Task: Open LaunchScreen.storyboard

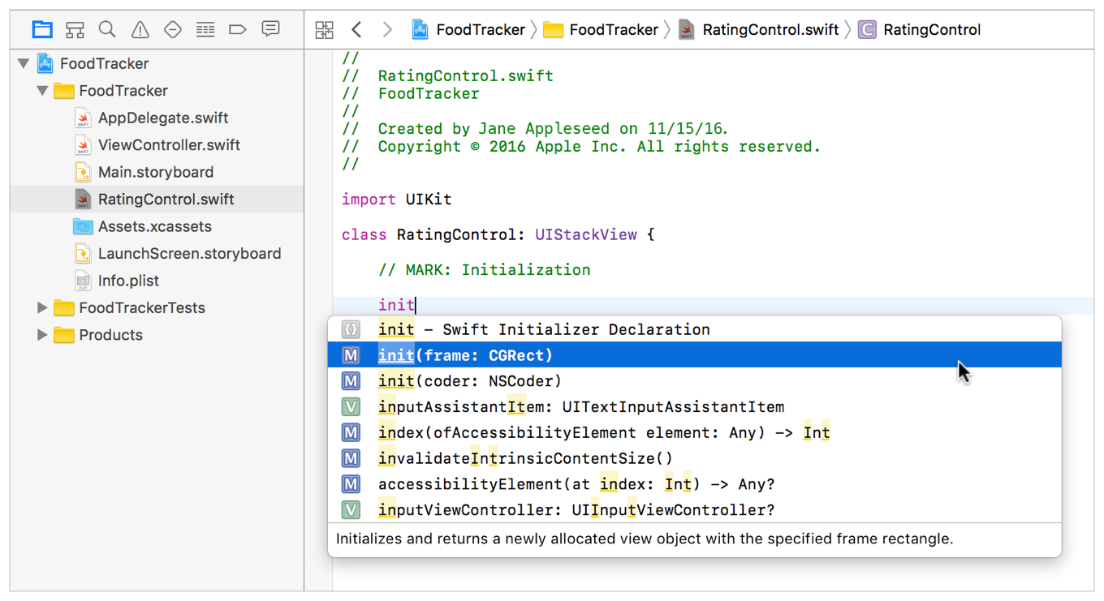Action: click(157, 254)
